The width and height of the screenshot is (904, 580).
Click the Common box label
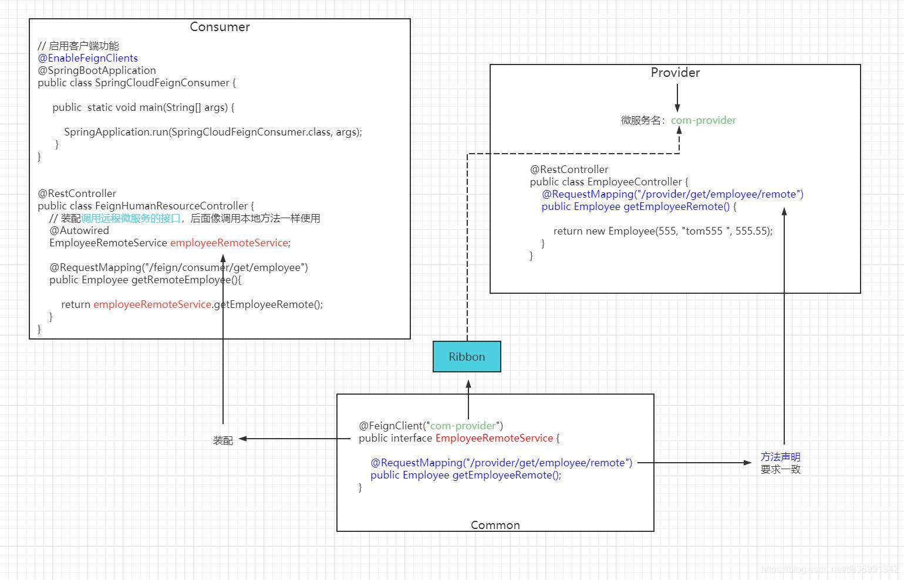(495, 525)
